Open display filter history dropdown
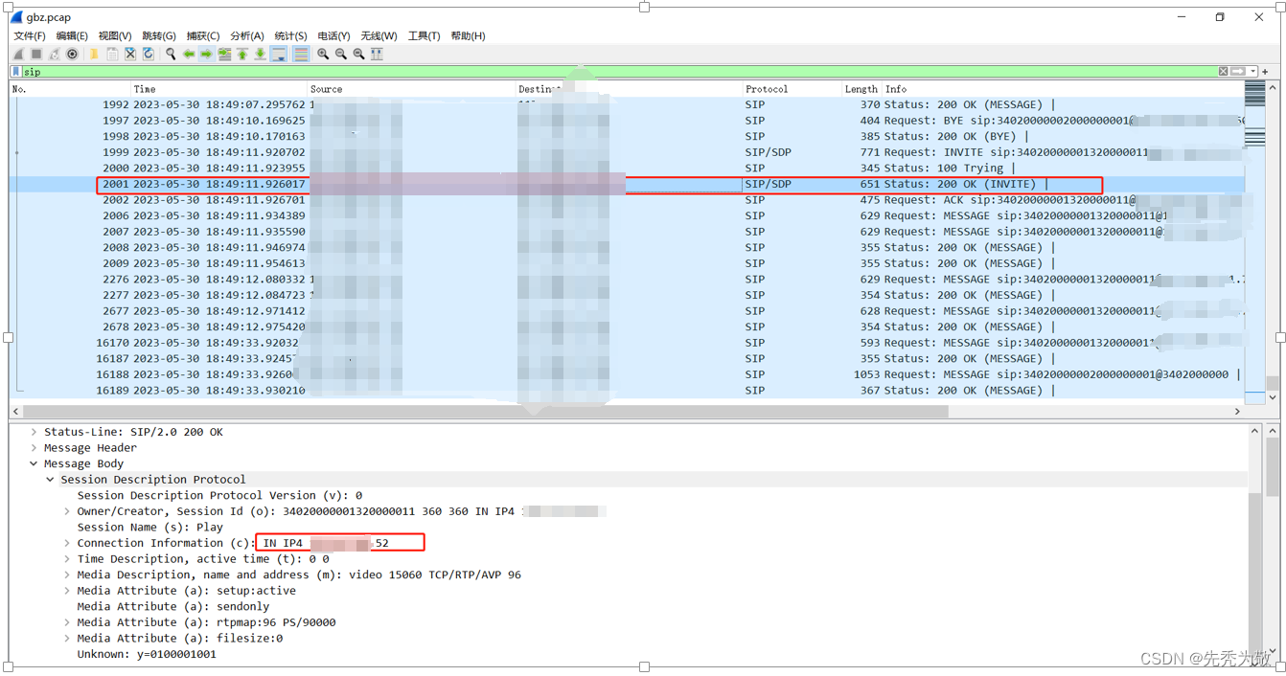The image size is (1286, 676). [1252, 72]
